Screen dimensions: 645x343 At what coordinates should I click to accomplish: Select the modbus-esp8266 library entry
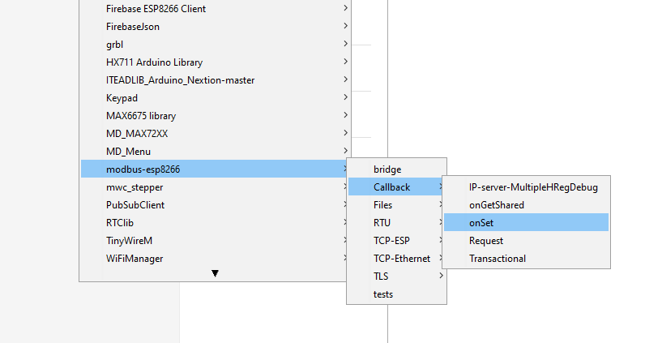click(x=214, y=169)
